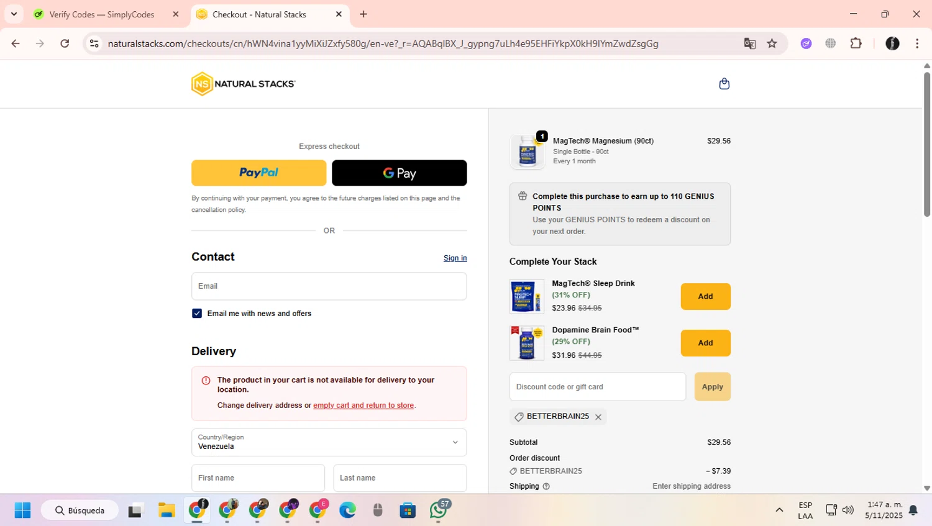The image size is (932, 526).
Task: Add MagTech Sleep Drink to the order
Action: [x=705, y=296]
